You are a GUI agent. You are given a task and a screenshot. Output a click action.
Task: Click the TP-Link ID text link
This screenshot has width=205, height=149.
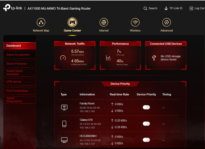pos(176,8)
